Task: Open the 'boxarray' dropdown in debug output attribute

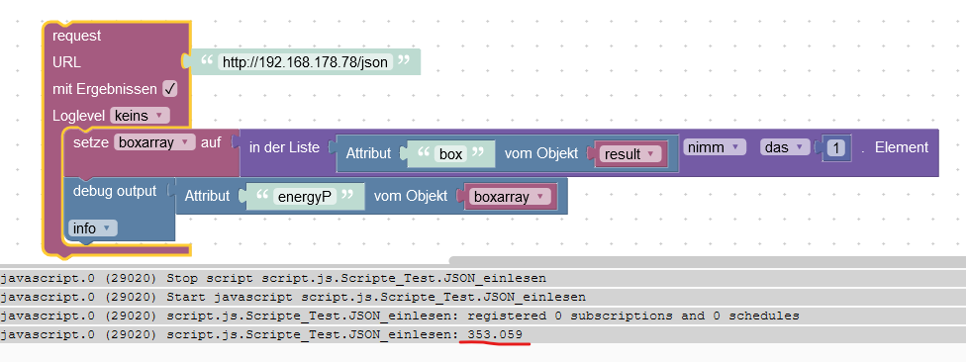Action: point(510,197)
